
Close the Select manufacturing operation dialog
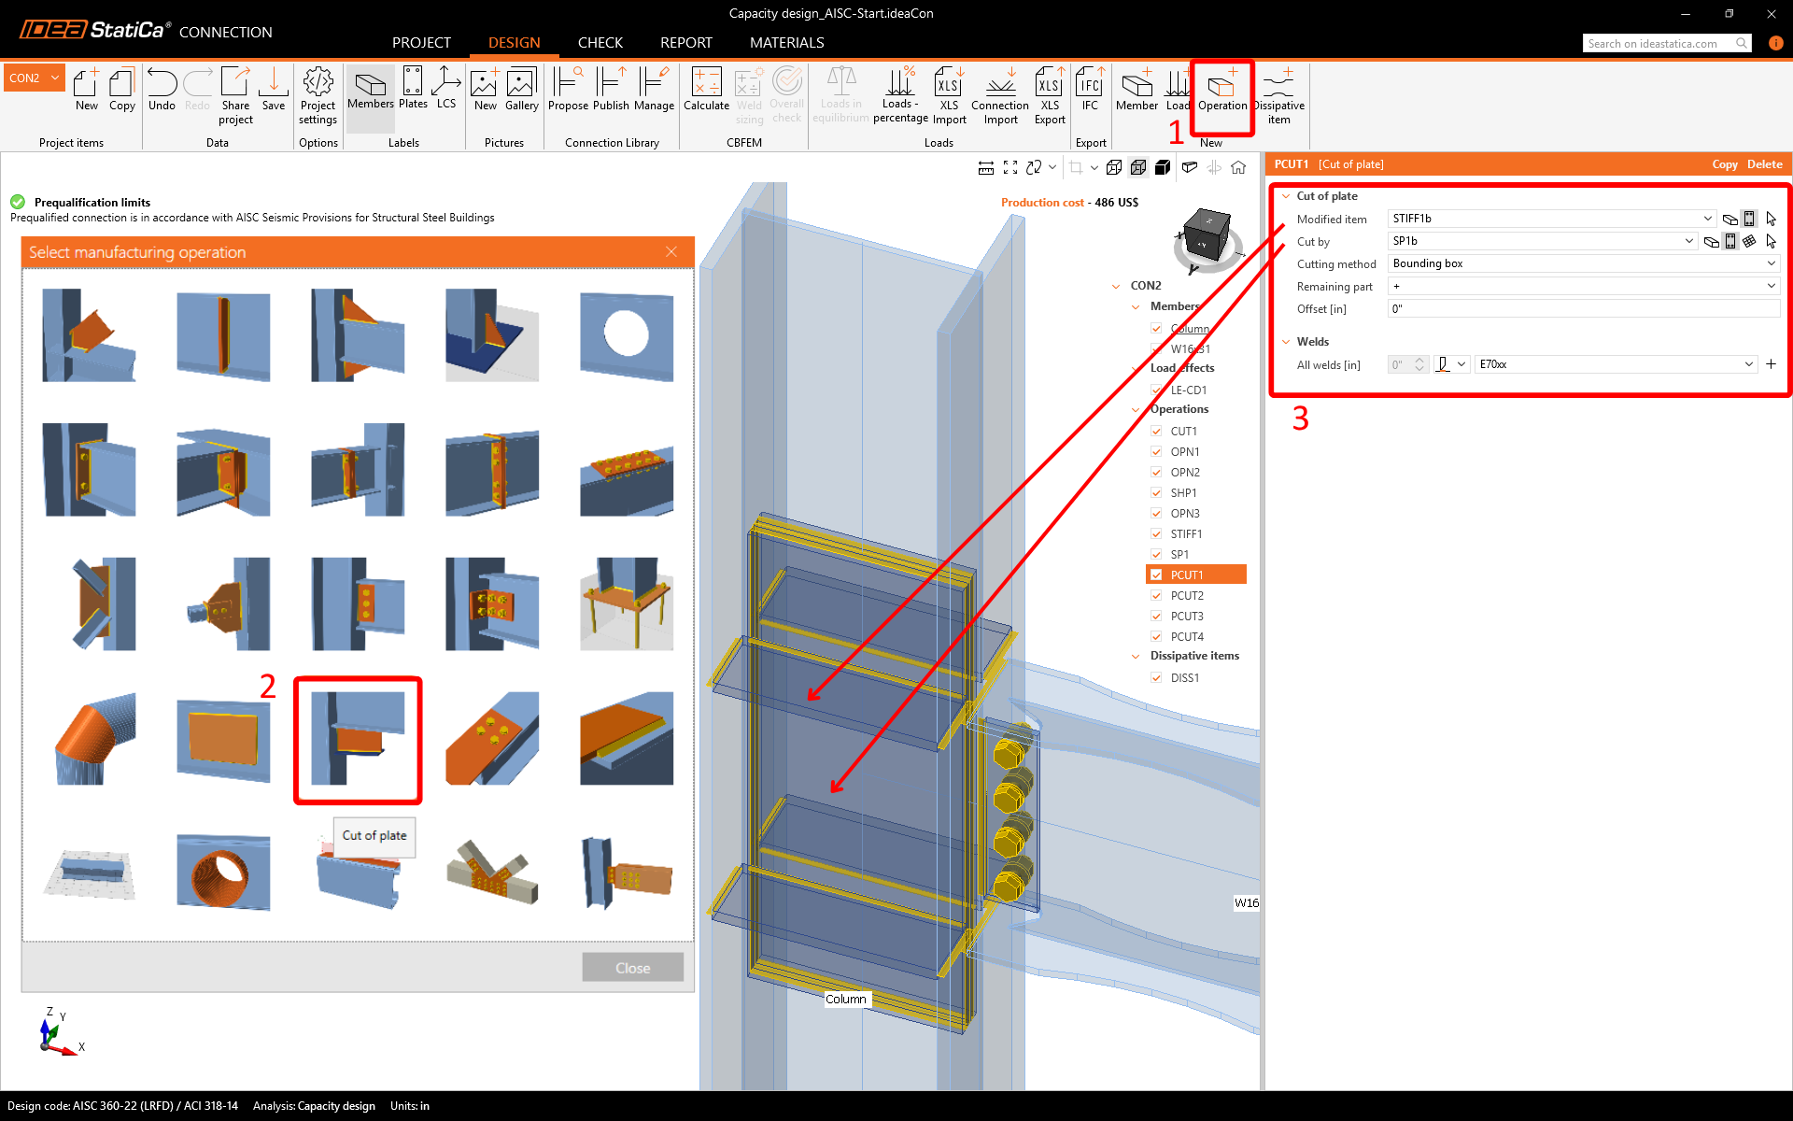click(x=671, y=252)
